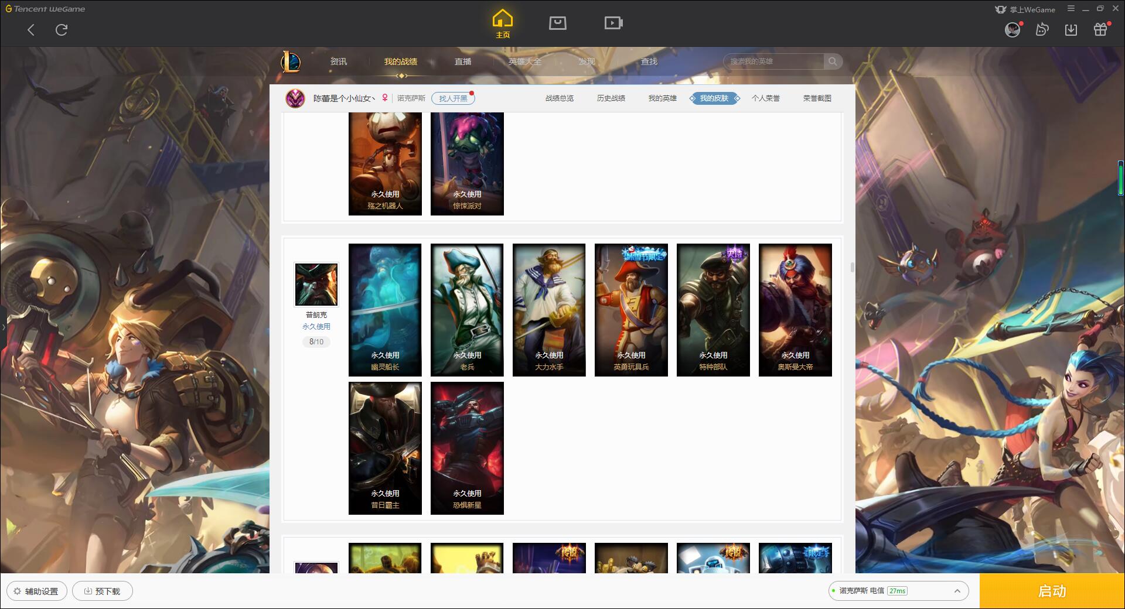The height and width of the screenshot is (609, 1125).
Task: Open the video live icon in header
Action: point(613,23)
